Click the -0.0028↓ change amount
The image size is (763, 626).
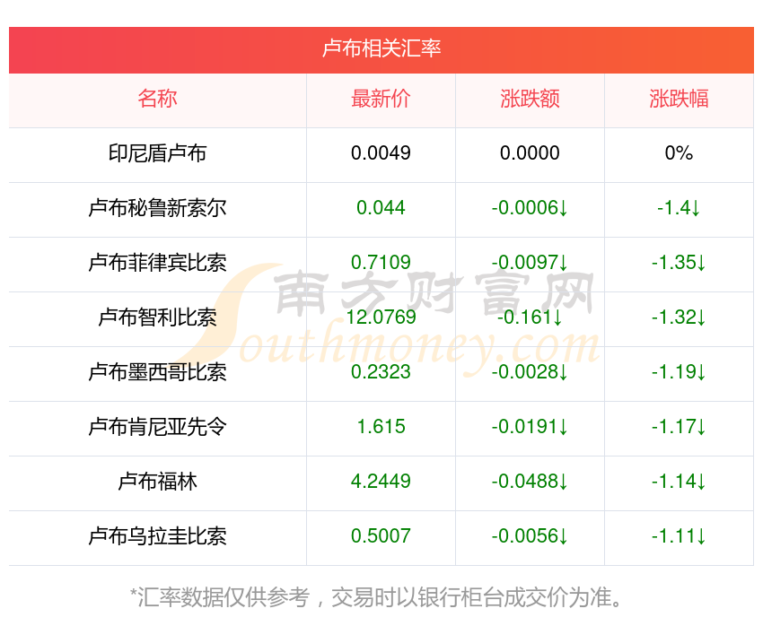(530, 372)
